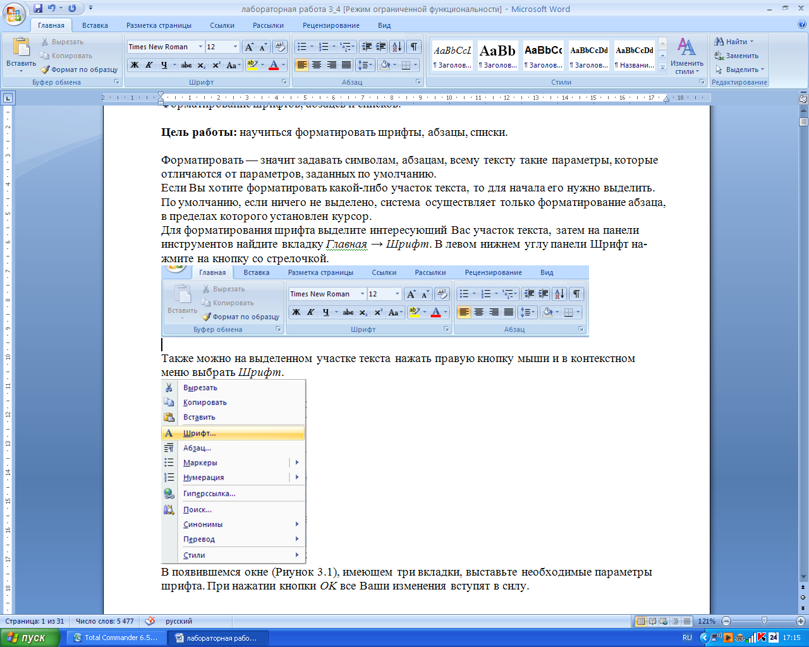Viewport: 809px width, 647px height.
Task: Open the round Office button menu
Action: tap(14, 13)
